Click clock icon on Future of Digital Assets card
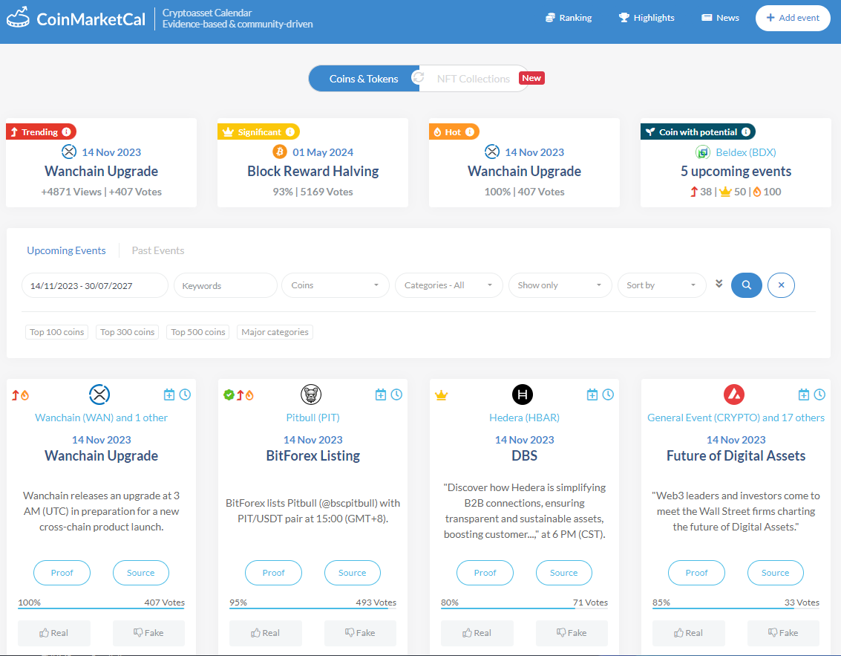 [819, 394]
